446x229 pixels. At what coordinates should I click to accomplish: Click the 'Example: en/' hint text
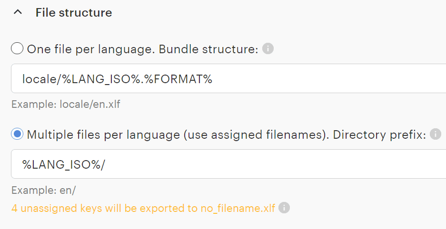click(x=43, y=190)
